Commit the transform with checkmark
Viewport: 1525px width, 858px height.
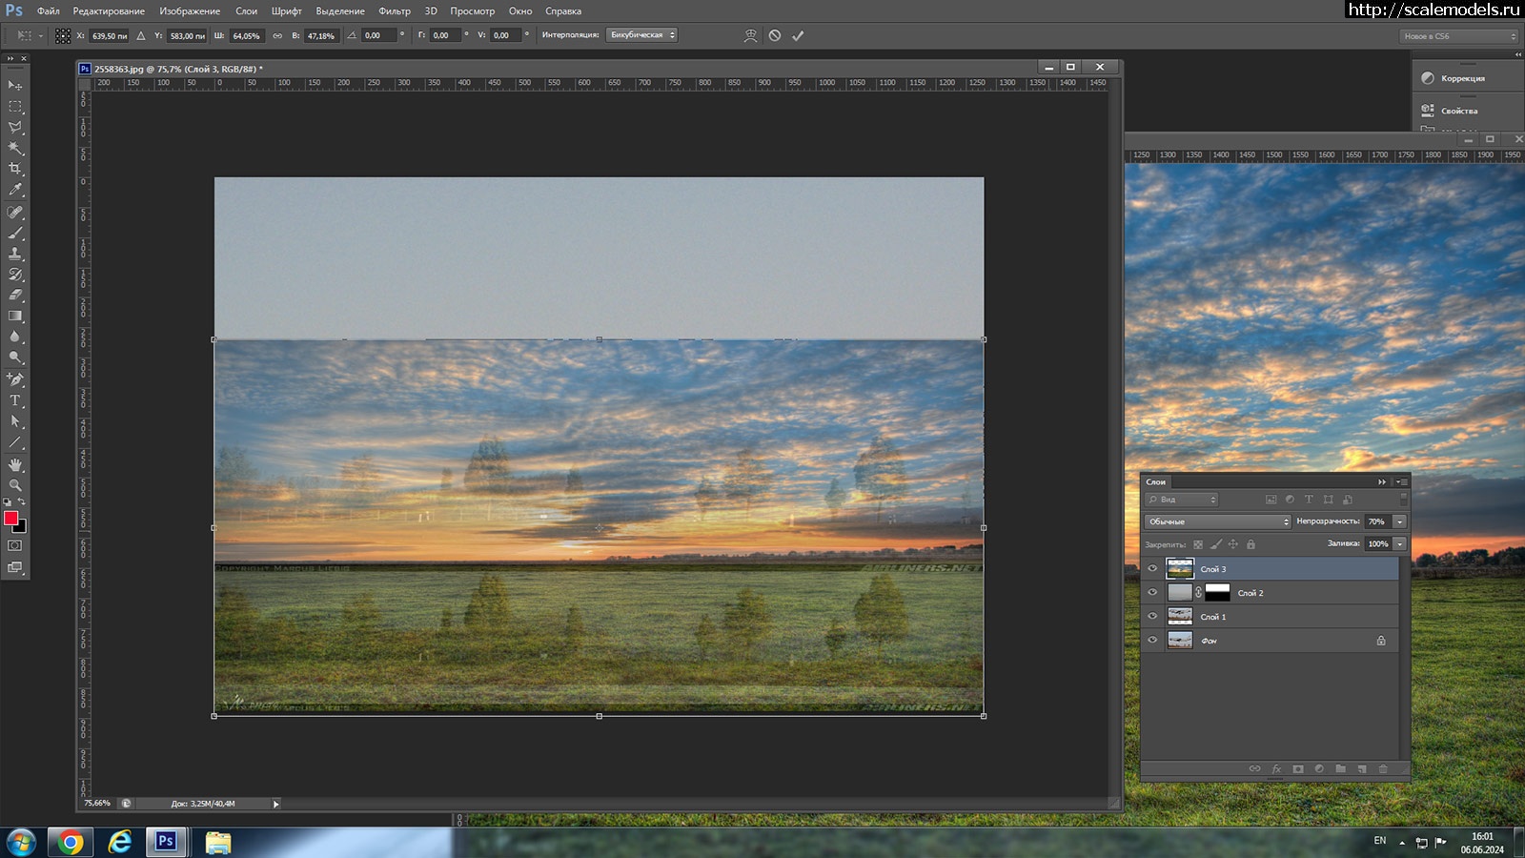click(798, 35)
